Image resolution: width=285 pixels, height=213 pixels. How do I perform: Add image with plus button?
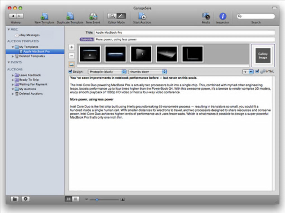pyautogui.click(x=72, y=47)
